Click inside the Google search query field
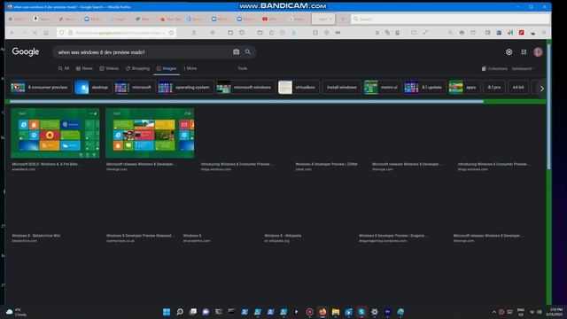567x319 pixels. (x=143, y=52)
